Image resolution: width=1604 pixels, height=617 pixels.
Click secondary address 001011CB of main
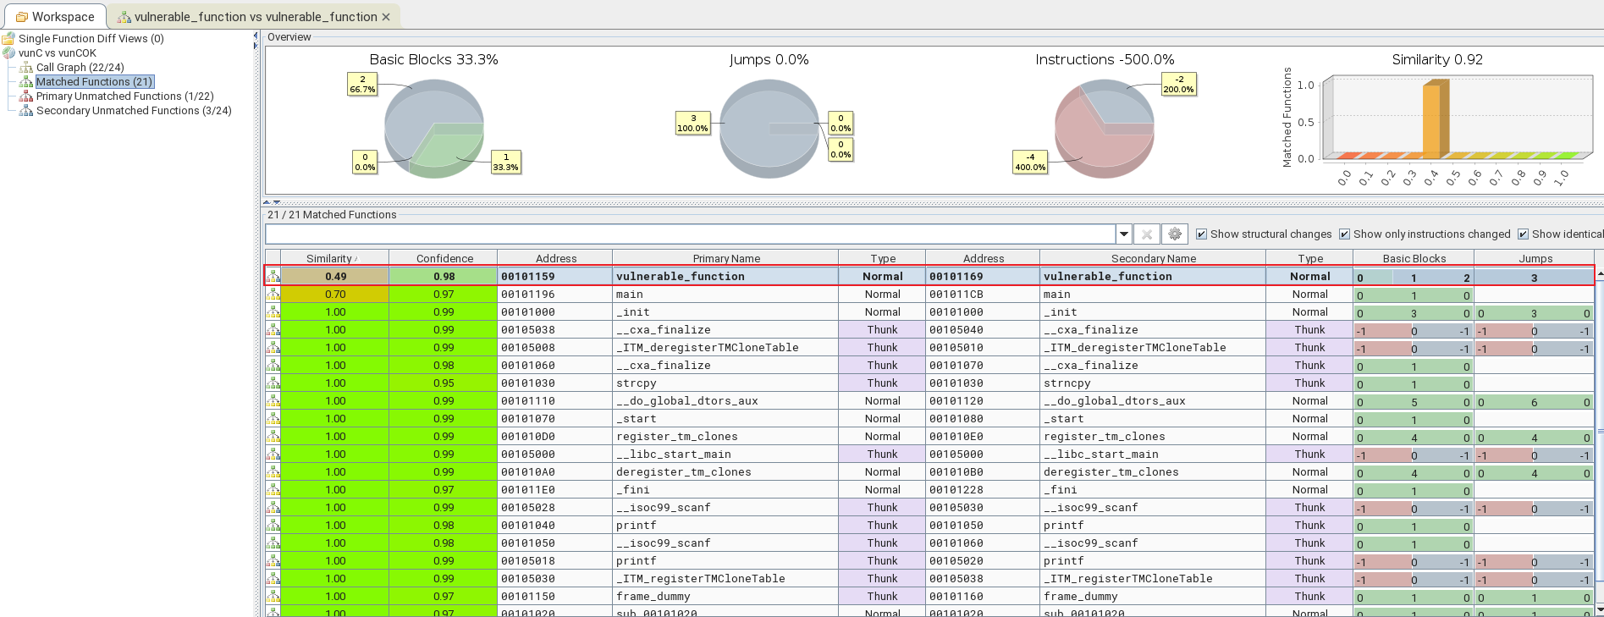click(983, 295)
